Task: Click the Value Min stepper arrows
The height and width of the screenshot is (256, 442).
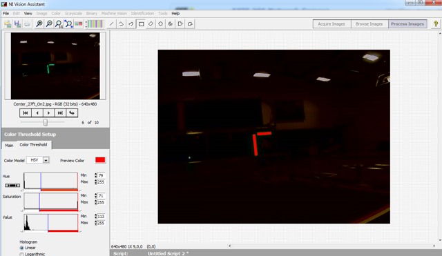Action: (96, 217)
